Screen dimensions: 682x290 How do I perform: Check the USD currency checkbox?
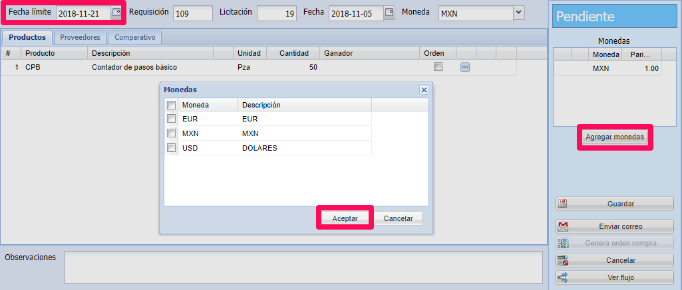click(172, 148)
